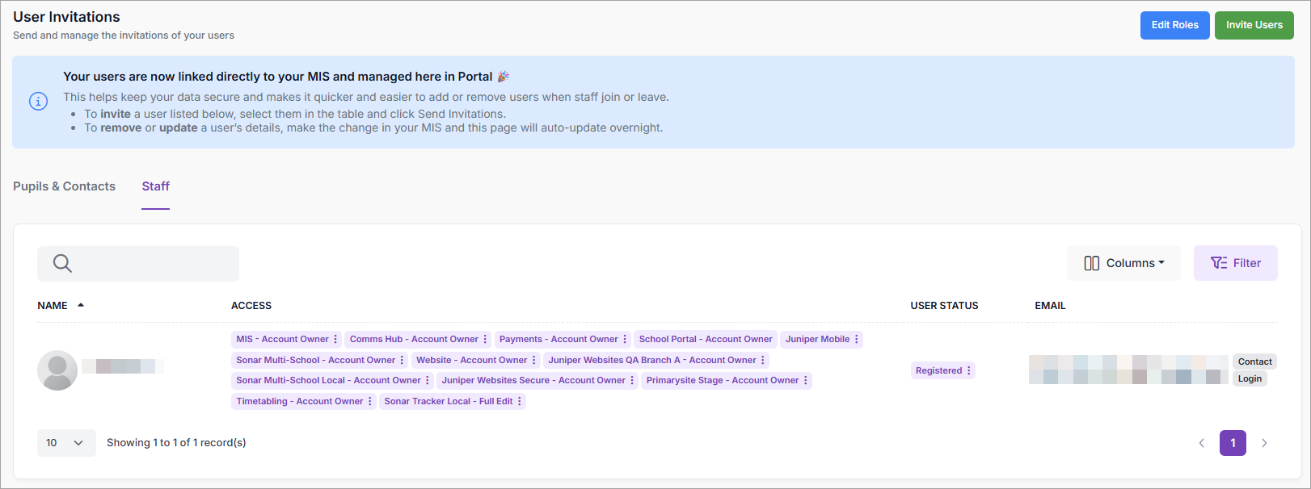
Task: Open kebab menu on Registered status badge
Action: 969,371
